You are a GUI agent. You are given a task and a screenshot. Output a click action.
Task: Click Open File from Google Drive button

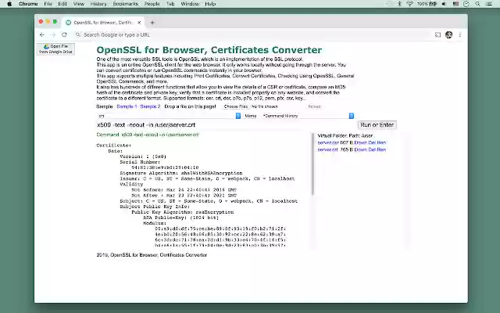click(x=55, y=49)
